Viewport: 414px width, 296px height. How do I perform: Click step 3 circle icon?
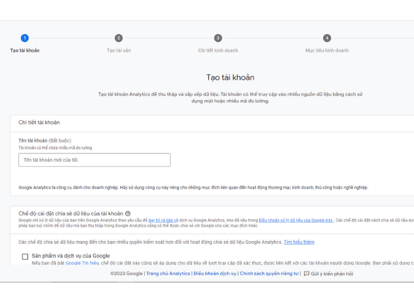[x=218, y=38]
